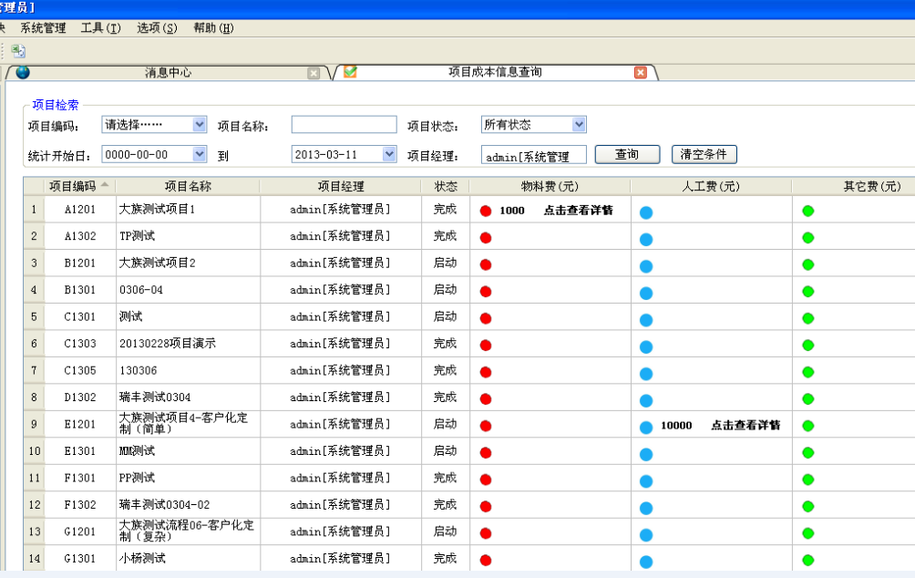This screenshot has width=915, height=578.
Task: Close the 消息中心 tab
Action: pos(314,73)
